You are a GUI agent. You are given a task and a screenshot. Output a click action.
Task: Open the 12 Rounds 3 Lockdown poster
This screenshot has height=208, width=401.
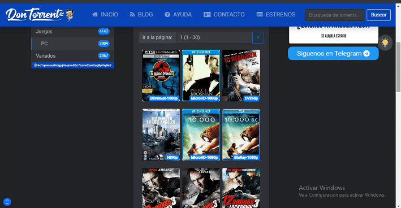coord(241,188)
